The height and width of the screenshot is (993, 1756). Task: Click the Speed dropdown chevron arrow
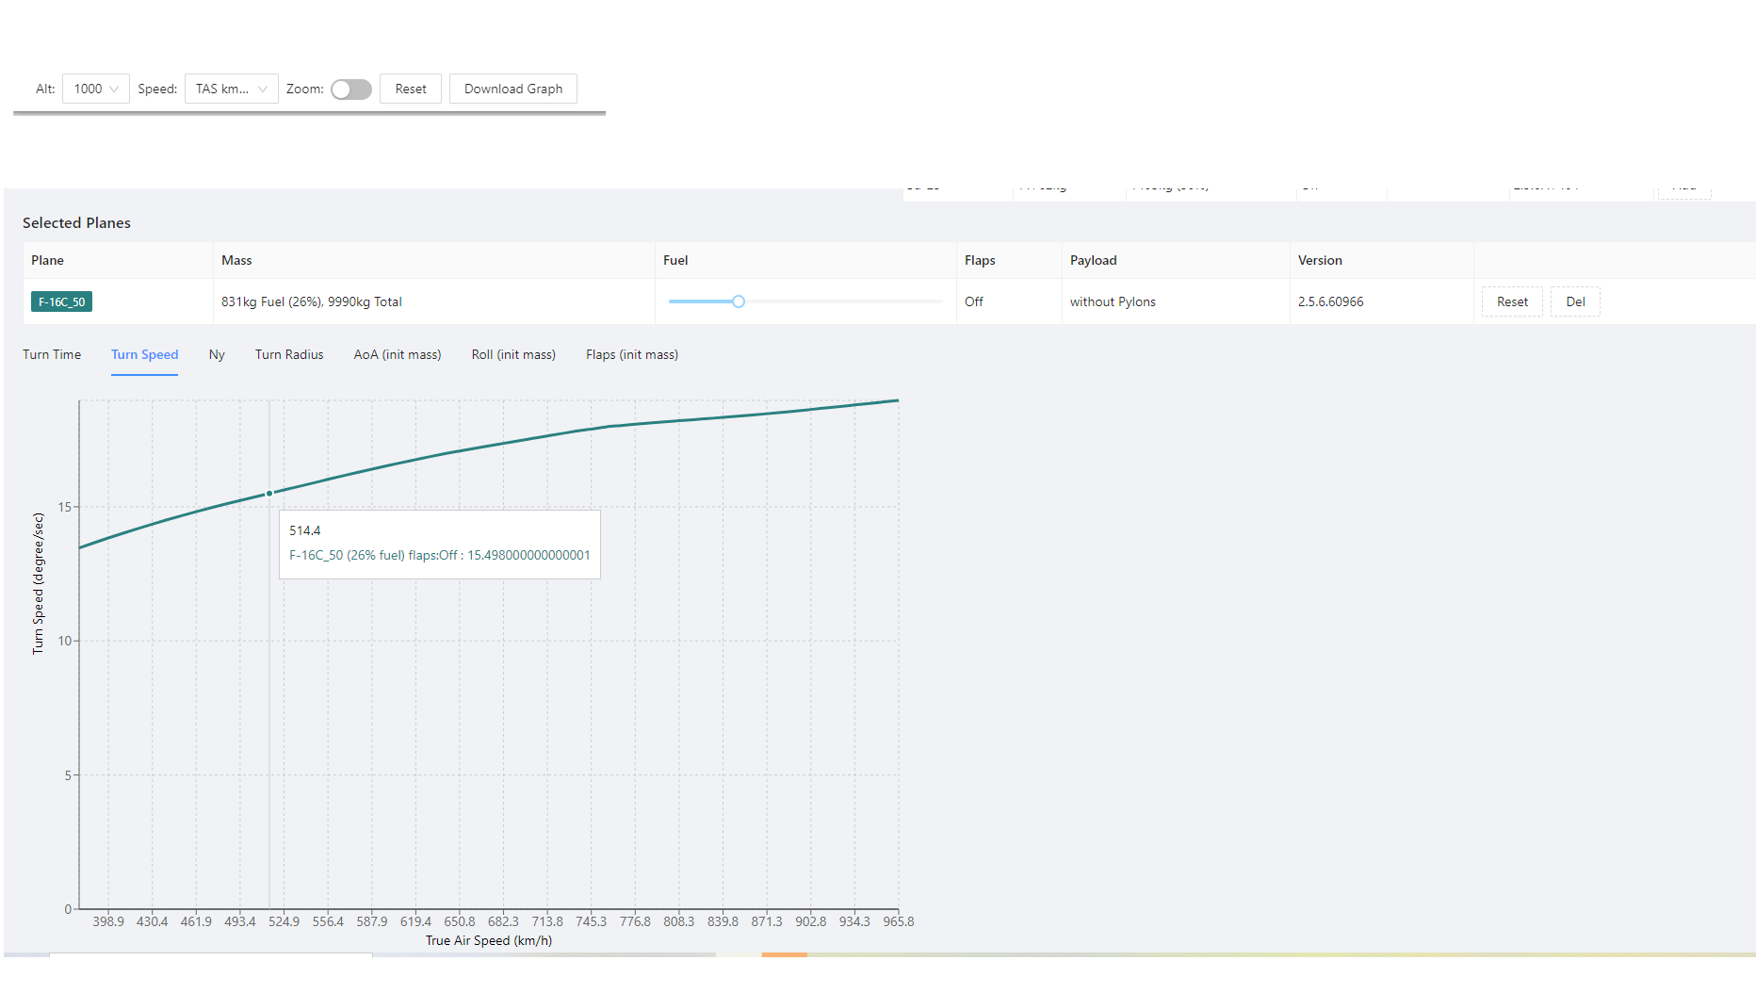[263, 90]
